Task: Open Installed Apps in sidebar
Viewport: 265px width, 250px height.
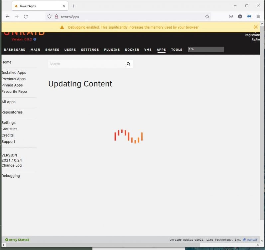Action: [x=14, y=72]
